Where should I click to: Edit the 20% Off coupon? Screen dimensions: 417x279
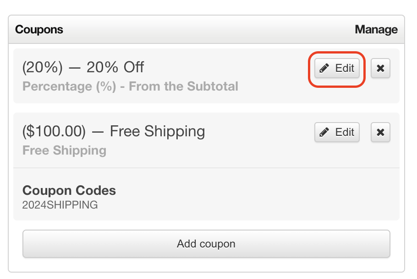[337, 68]
